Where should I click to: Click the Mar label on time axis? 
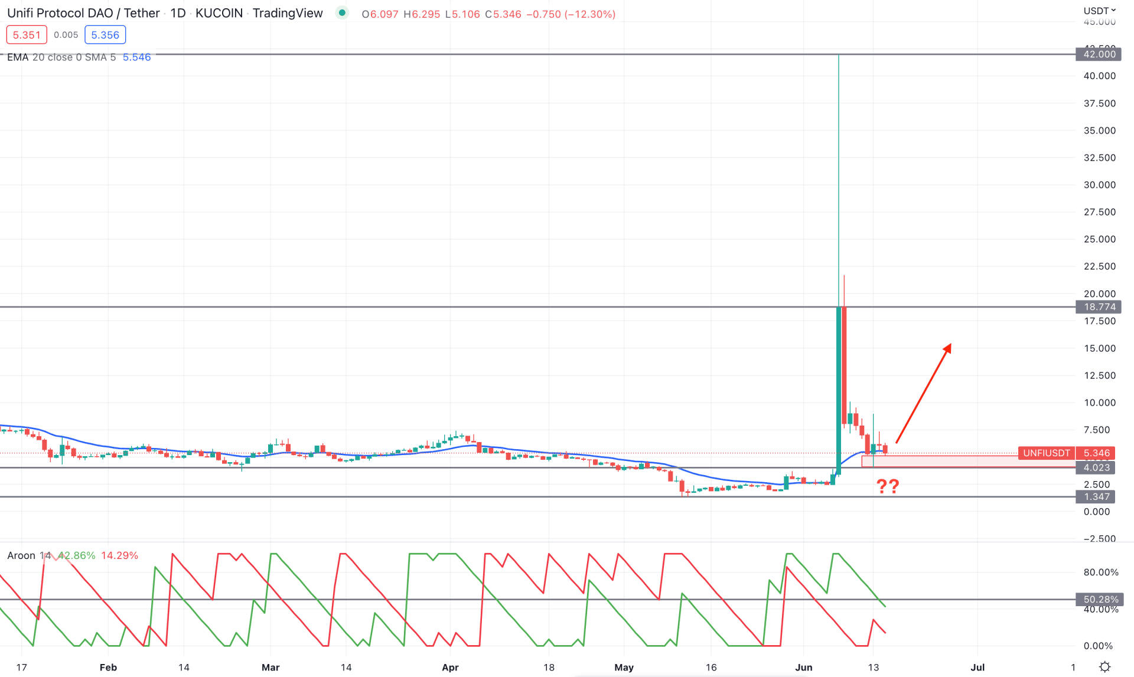(x=271, y=668)
